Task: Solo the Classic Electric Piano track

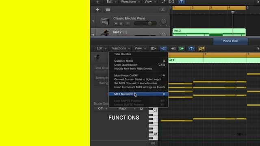Action: tap(121, 24)
